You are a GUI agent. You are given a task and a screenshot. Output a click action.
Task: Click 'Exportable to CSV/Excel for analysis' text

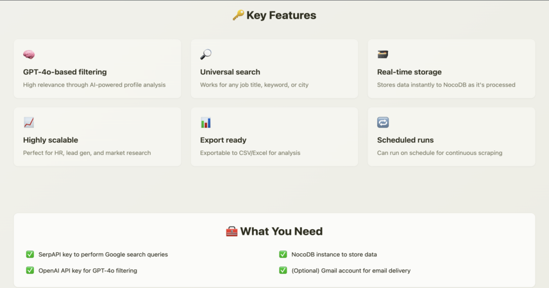click(x=250, y=153)
